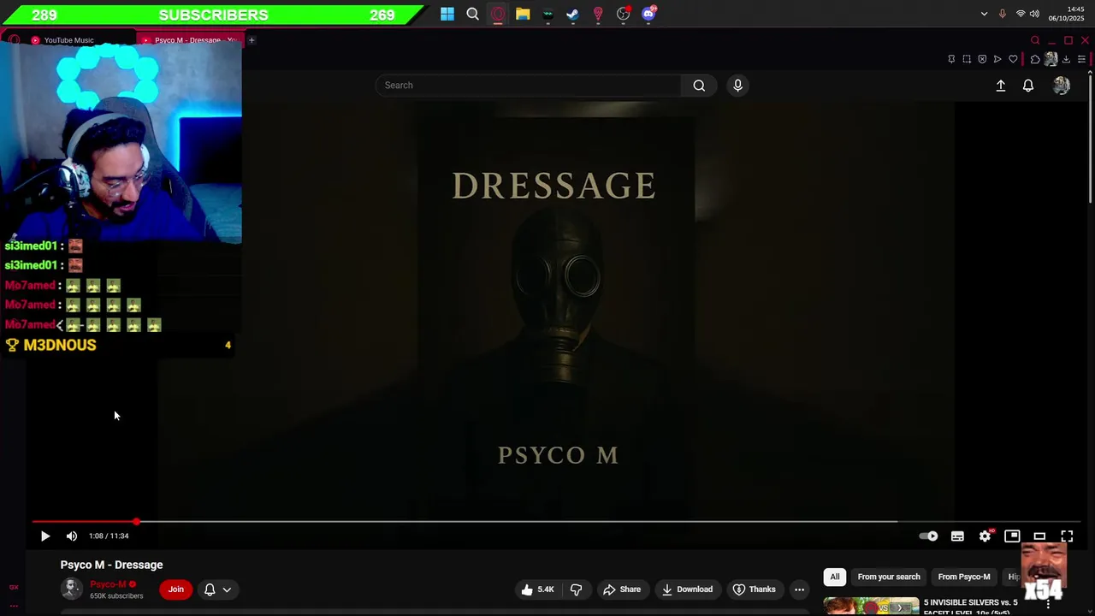Open the more actions ellipsis menu

pyautogui.click(x=799, y=589)
